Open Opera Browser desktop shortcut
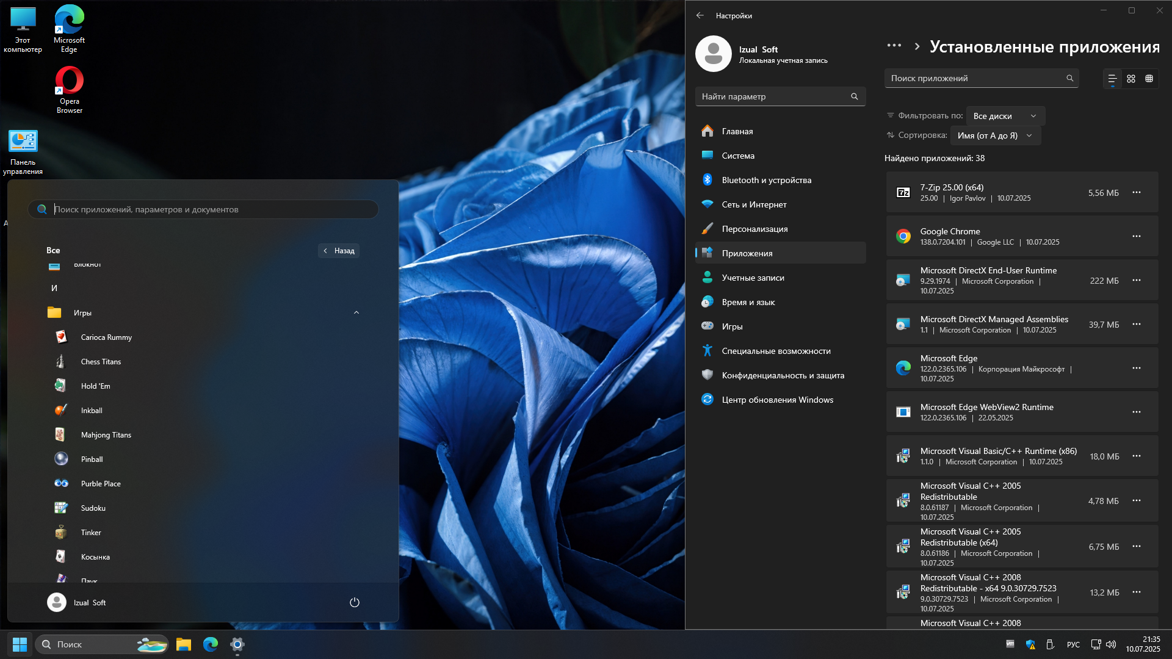This screenshot has width=1172, height=659. [x=69, y=90]
